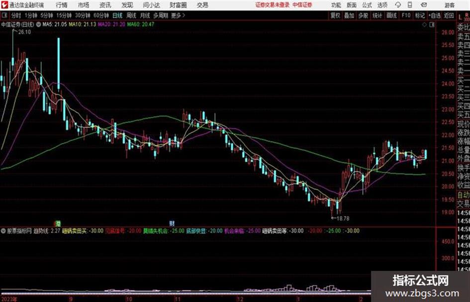Open the mobile phone icon
This screenshot has width=470, height=302.
coord(410,5)
